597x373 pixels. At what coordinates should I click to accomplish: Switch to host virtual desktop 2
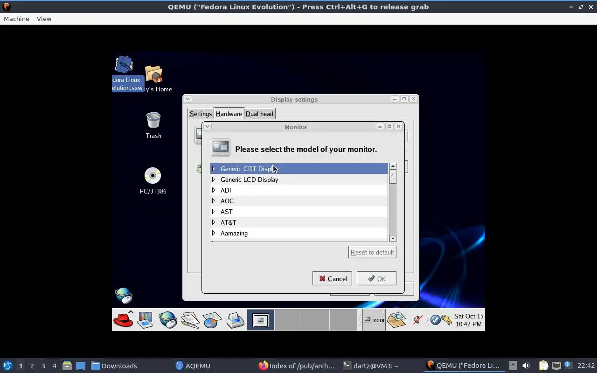(32, 366)
